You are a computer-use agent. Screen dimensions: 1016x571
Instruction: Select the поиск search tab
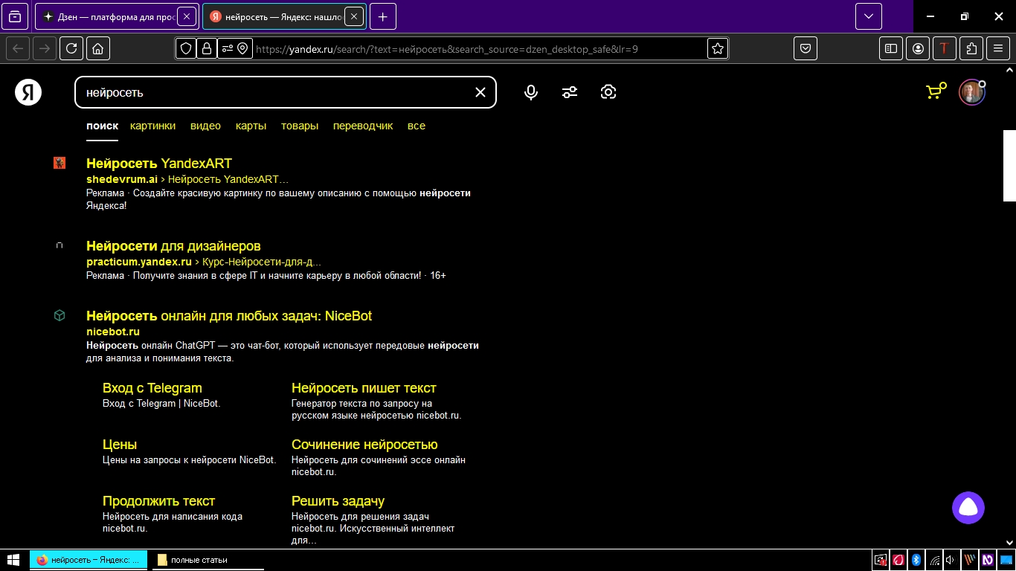pyautogui.click(x=102, y=126)
